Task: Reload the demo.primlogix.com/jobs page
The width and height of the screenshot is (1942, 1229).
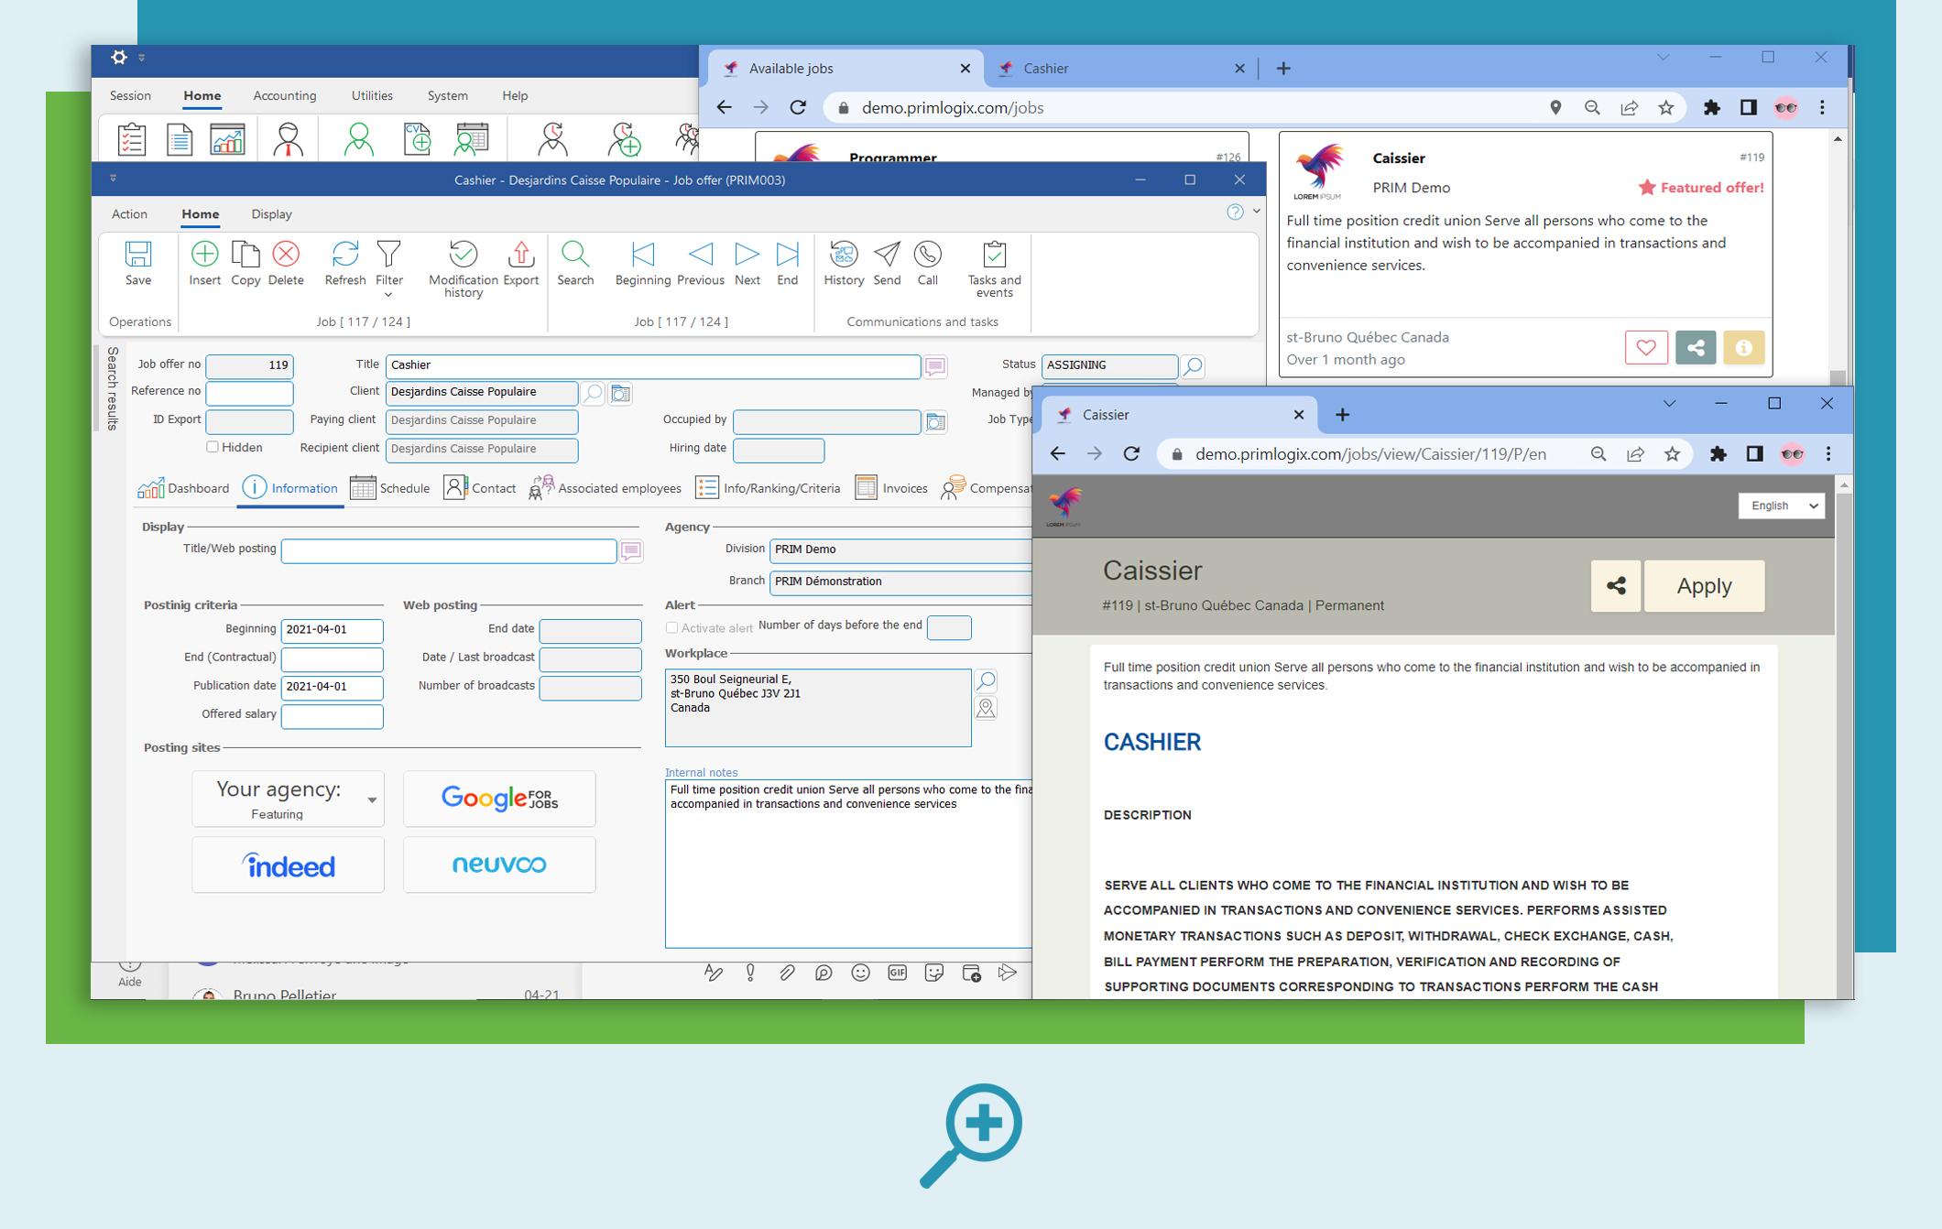Action: pos(798,108)
